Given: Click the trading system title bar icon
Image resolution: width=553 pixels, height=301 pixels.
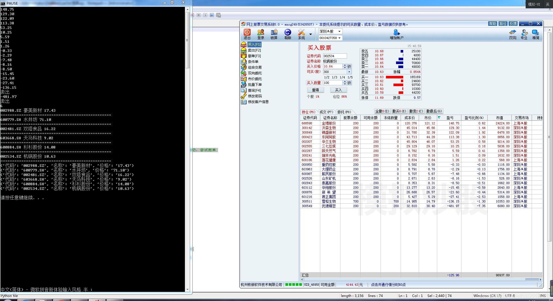Looking at the screenshot, I should (243, 24).
